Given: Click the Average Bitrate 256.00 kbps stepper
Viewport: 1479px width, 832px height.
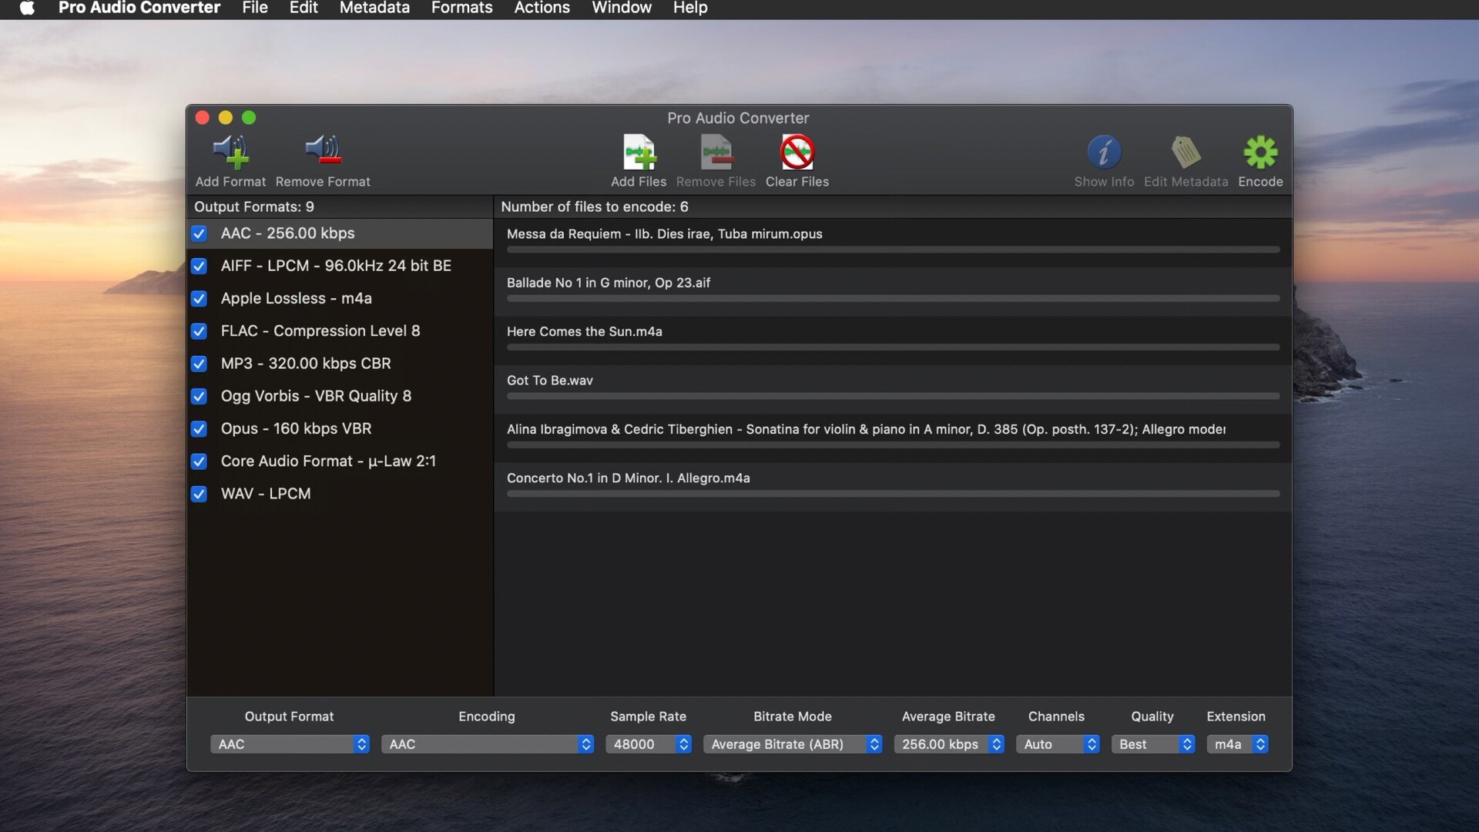Looking at the screenshot, I should [x=995, y=743].
